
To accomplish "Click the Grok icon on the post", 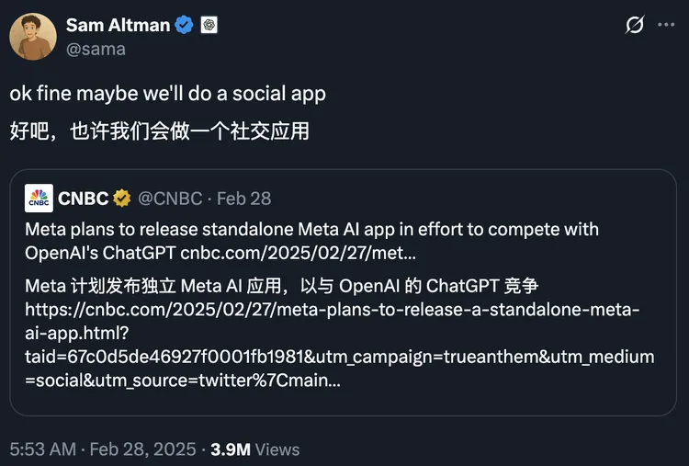I will click(x=635, y=26).
